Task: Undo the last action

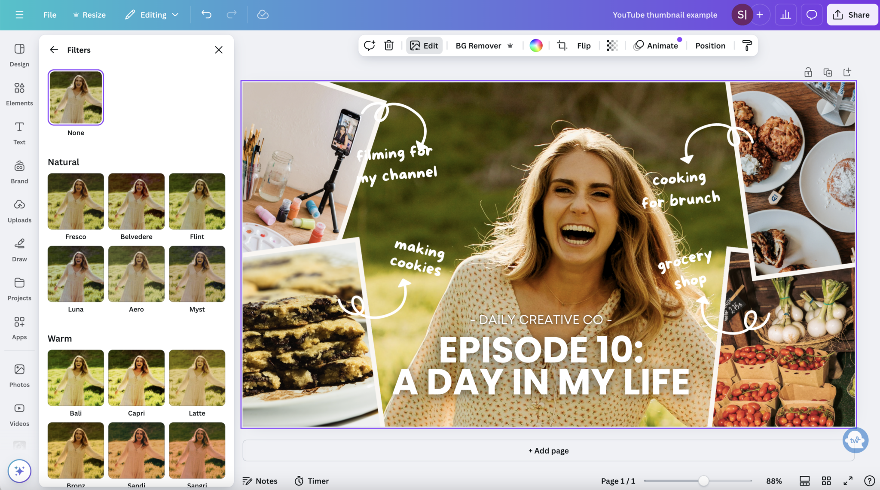Action: point(206,15)
